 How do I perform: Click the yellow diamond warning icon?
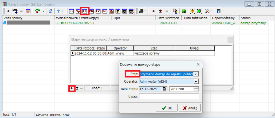(192, 11)
